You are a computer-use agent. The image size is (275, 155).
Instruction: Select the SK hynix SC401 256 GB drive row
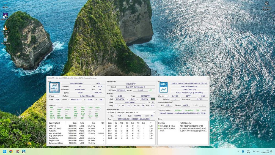click(x=183, y=129)
